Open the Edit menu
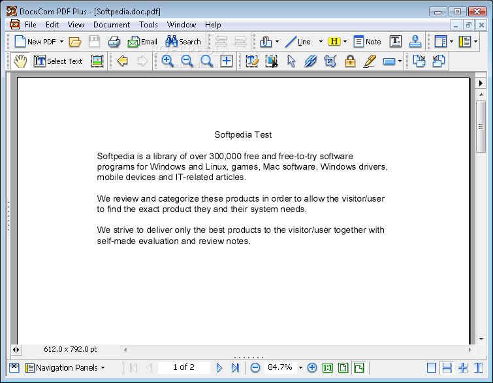The image size is (493, 383). 52,25
